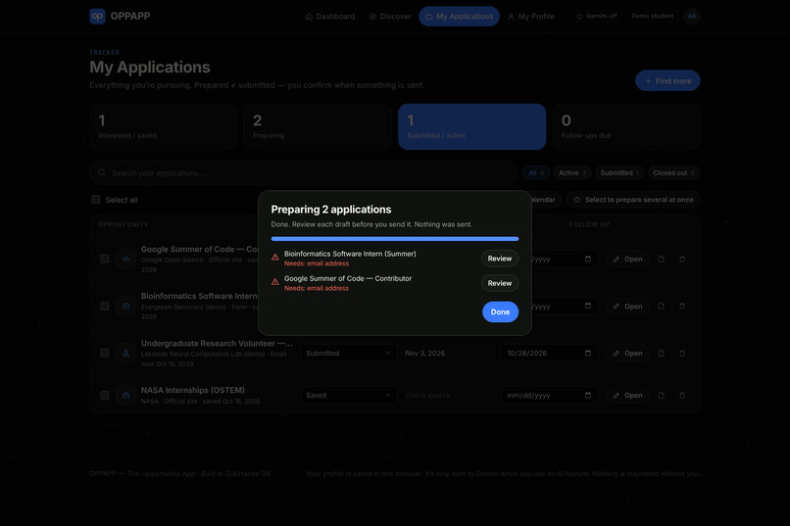Open the Dashboard nav item
The width and height of the screenshot is (790, 526).
pyautogui.click(x=330, y=17)
